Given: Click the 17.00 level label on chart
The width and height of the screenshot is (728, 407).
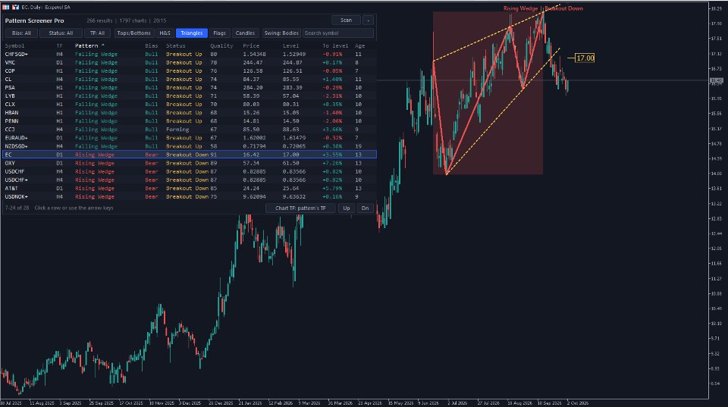Looking at the screenshot, I should coord(585,58).
